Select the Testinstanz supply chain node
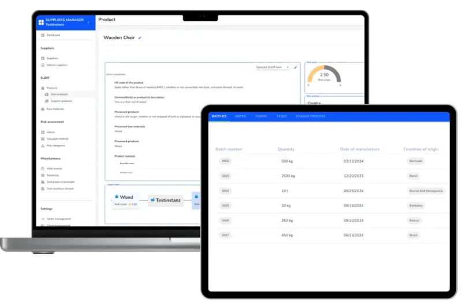 click(x=165, y=200)
